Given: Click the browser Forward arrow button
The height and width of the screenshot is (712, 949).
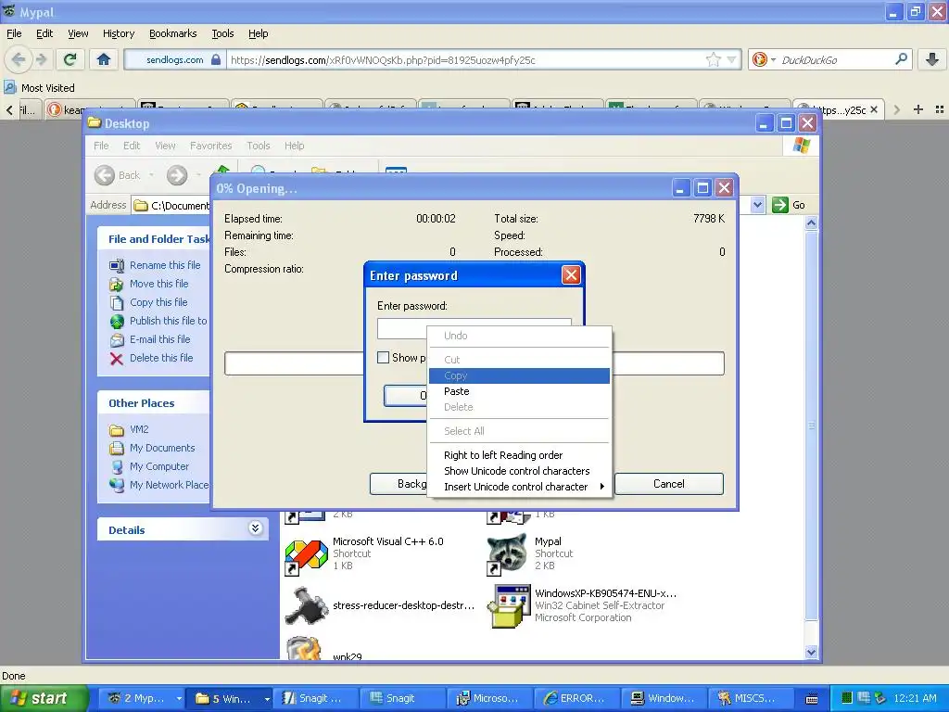Looking at the screenshot, I should [x=41, y=59].
